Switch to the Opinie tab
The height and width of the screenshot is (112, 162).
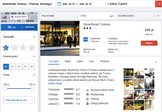[x=80, y=61]
